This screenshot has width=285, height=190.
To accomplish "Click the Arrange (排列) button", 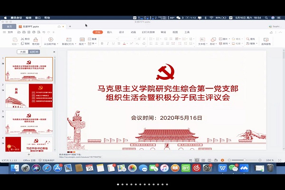I will click(225, 44).
